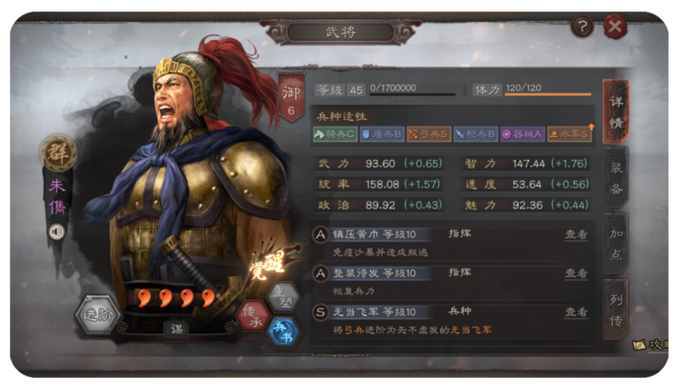Click 查看 for 无当飞军 skill

tap(576, 312)
